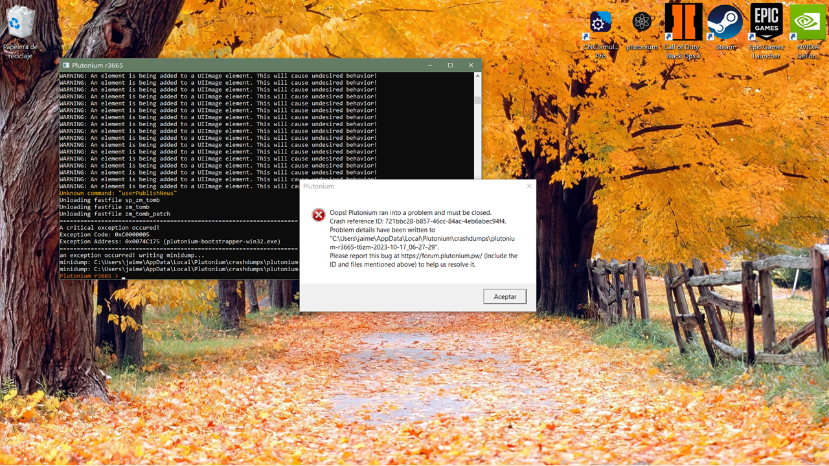Screen dimensions: 829x466
Task: Close the Plutonium r3665 console window
Action: coord(471,65)
